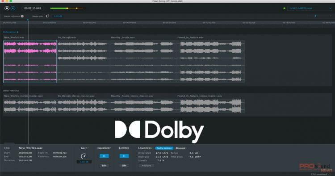This screenshot has width=335, height=176.
Task: Click the clip Gain dB value field
Action: coord(84,162)
